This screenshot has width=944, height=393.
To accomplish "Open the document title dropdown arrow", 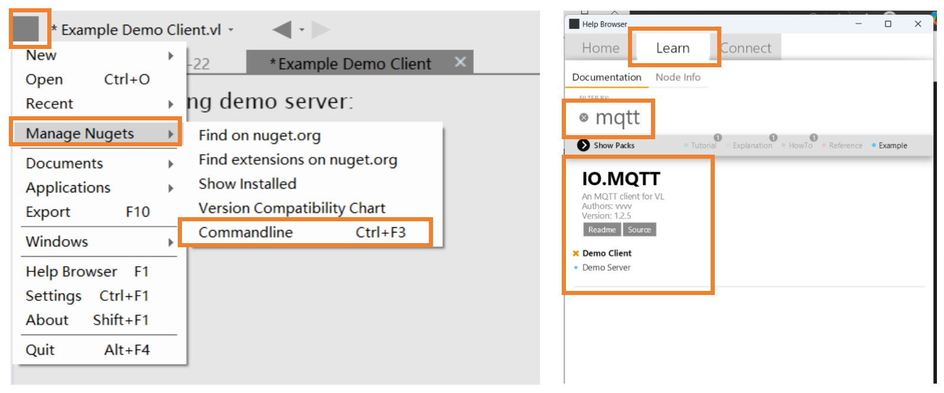I will tap(231, 30).
